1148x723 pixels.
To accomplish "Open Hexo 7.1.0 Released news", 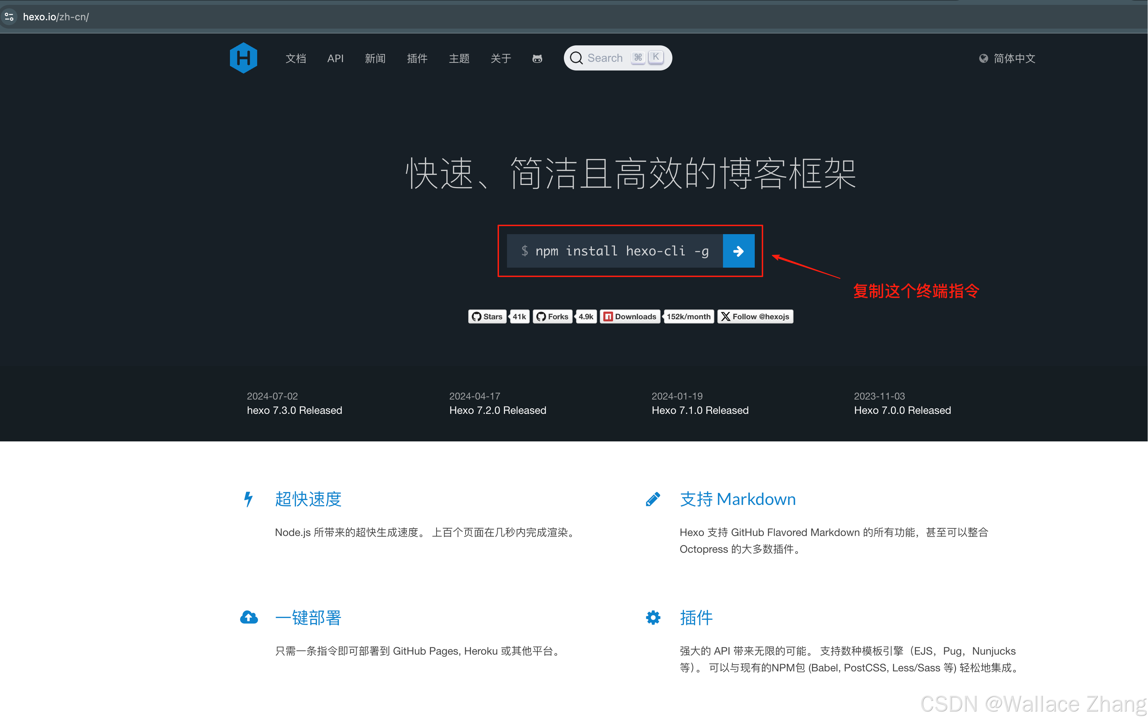I will [700, 410].
